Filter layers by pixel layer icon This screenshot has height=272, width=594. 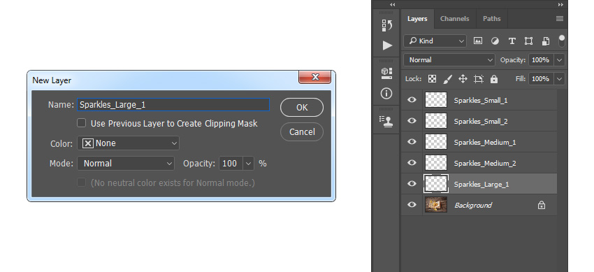tap(478, 41)
